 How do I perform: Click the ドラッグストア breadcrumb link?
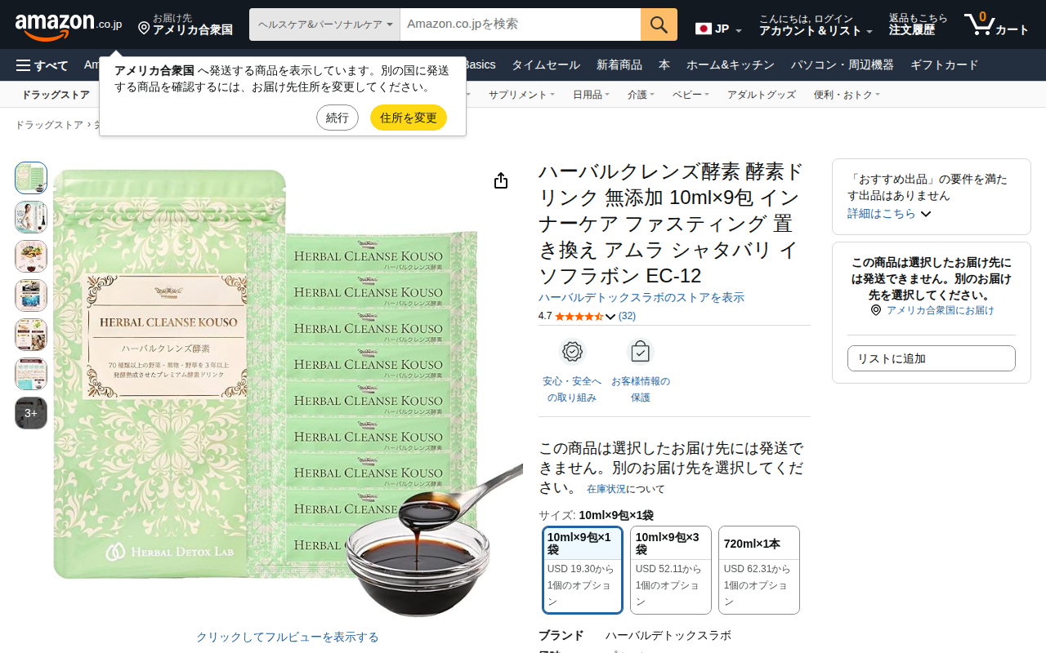pos(49,125)
